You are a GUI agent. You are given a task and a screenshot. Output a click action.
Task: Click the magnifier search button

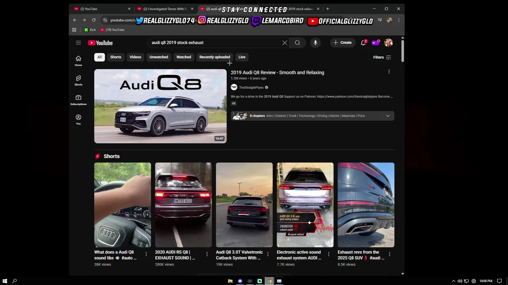(297, 43)
